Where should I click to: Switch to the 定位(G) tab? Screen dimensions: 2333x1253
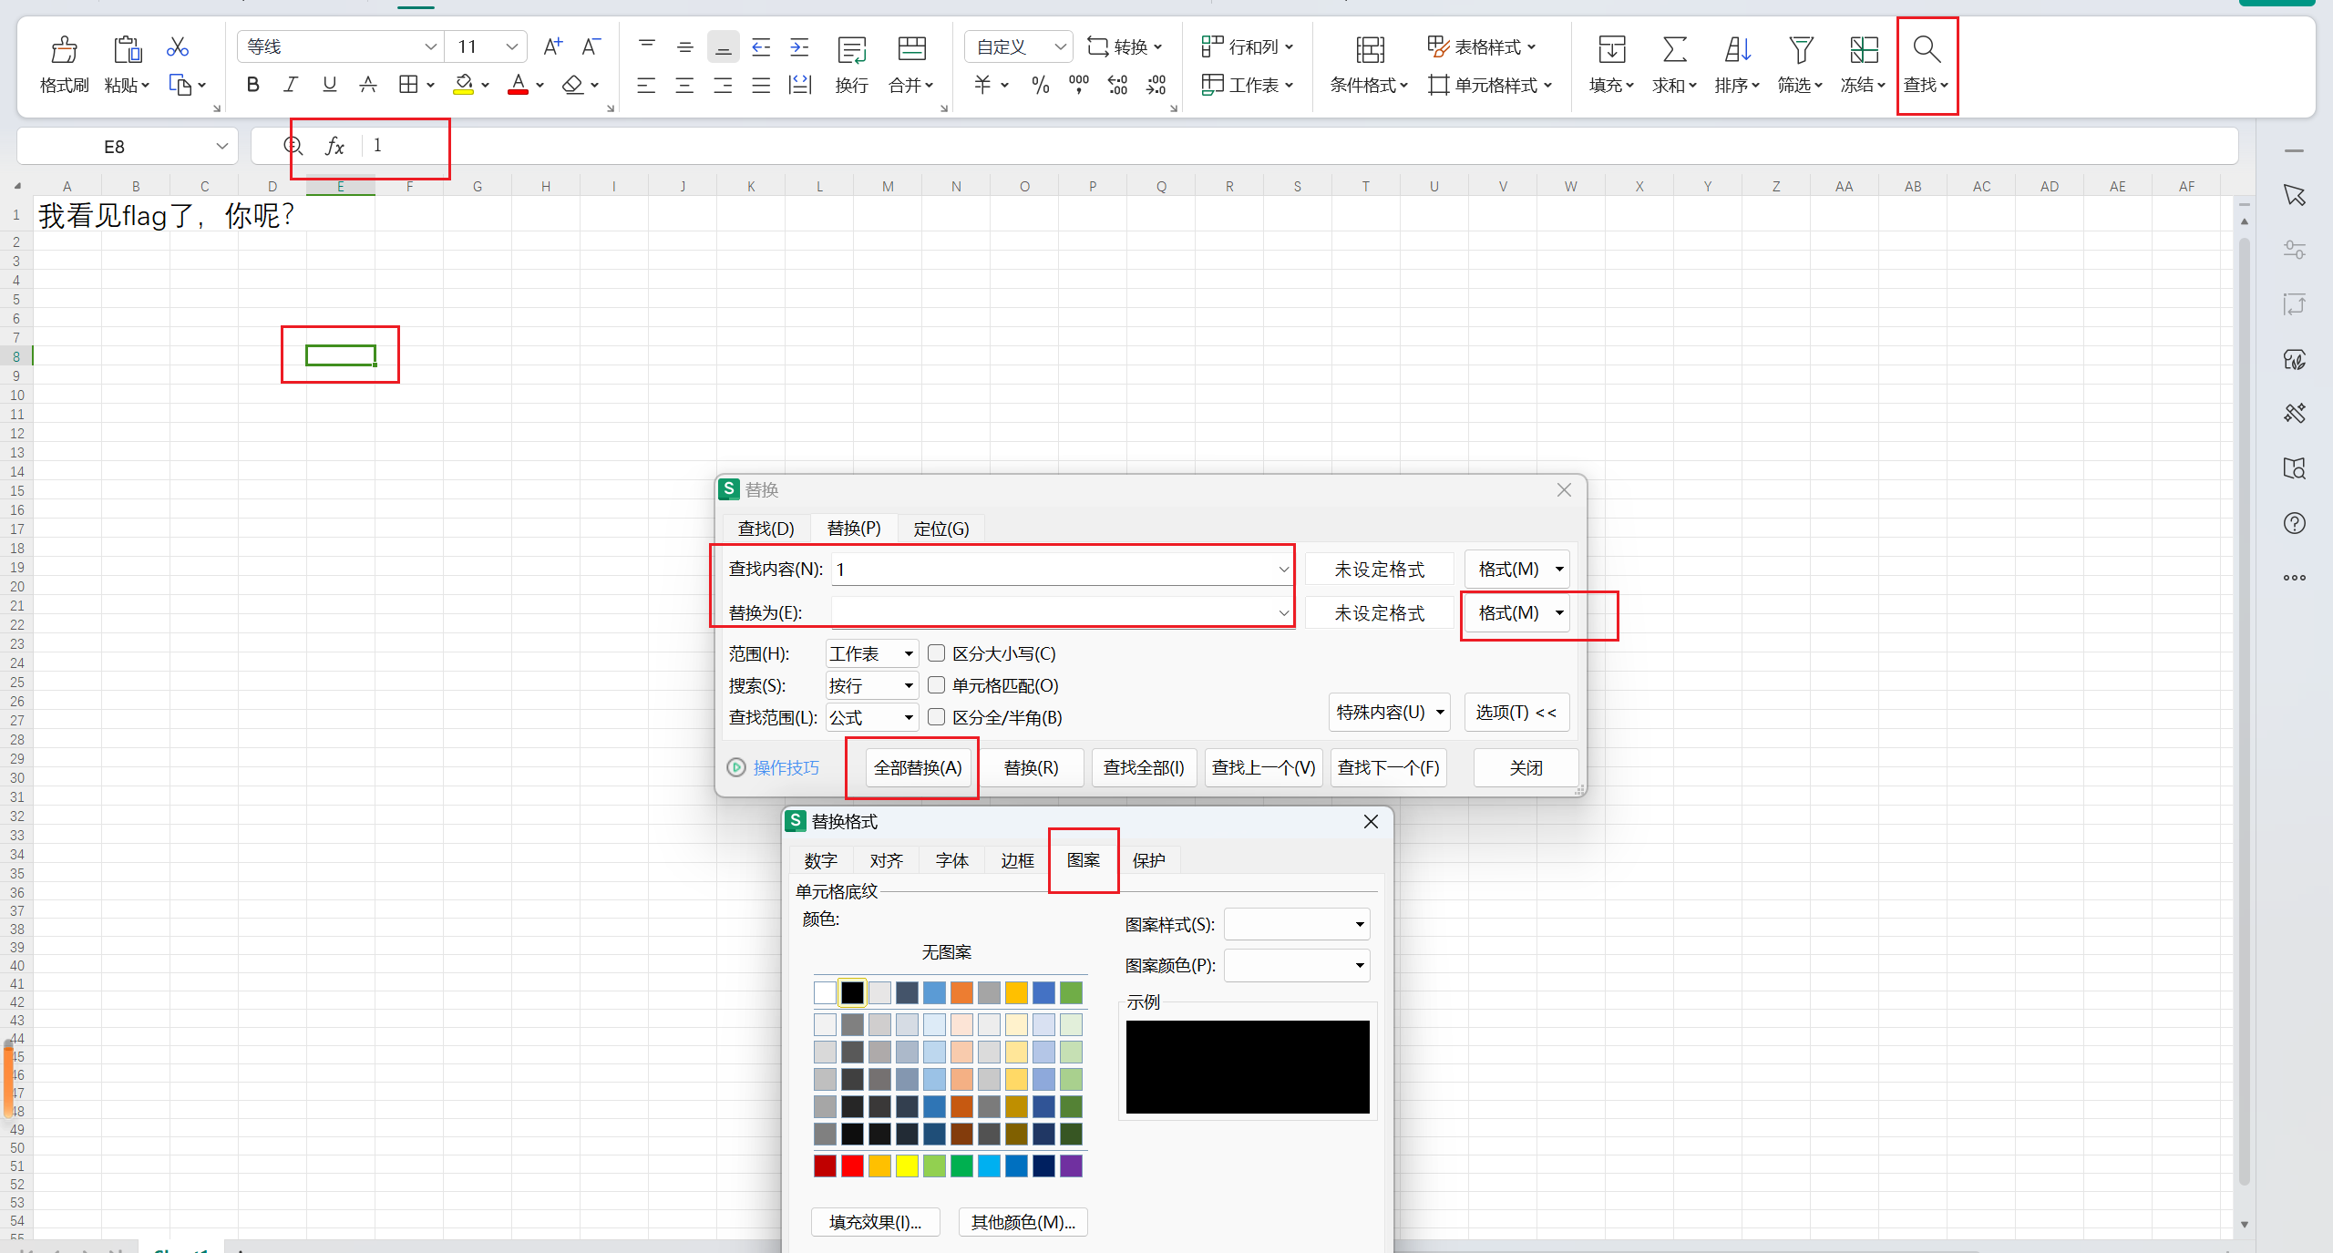point(940,529)
